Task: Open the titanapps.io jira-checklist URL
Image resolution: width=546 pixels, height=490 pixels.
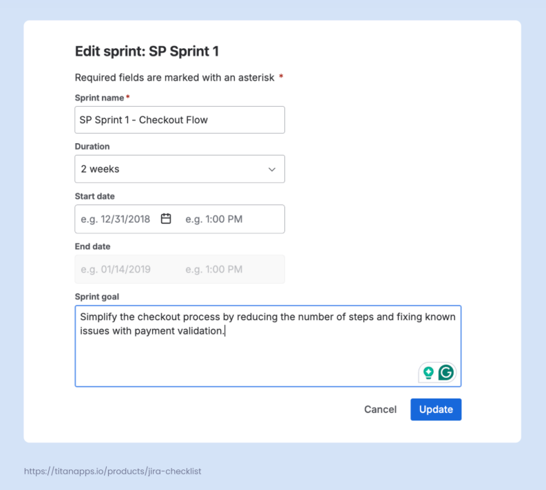Action: point(113,471)
